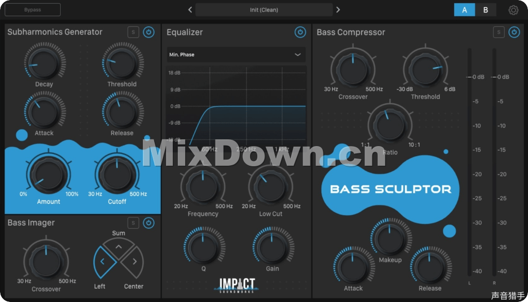
Task: Click the Equalizer Q knob
Action: coord(203,247)
